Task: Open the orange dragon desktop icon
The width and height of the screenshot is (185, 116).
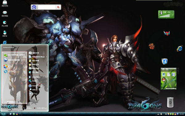Action: (152, 46)
